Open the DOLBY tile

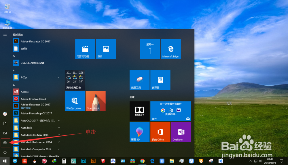(x=139, y=111)
